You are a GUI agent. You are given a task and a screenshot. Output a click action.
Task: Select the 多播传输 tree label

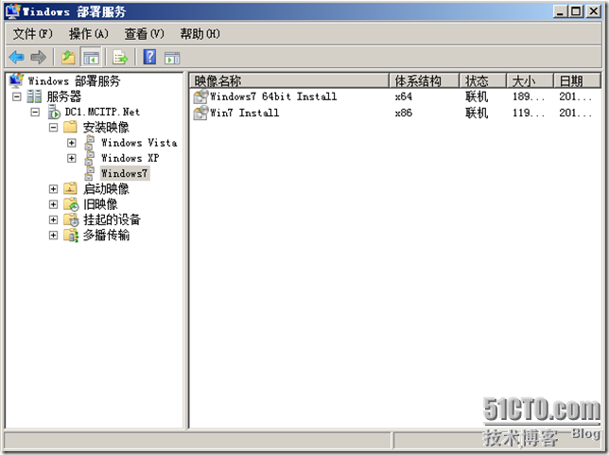pyautogui.click(x=106, y=236)
